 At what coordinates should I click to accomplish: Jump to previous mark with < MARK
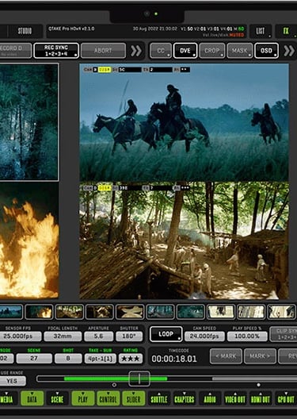click(226, 356)
